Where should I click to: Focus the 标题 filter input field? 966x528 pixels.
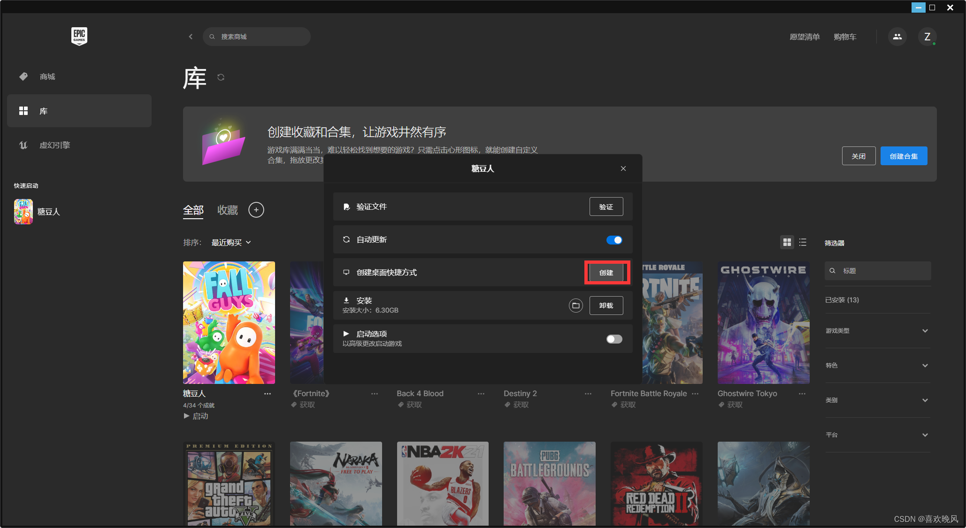[x=878, y=271]
